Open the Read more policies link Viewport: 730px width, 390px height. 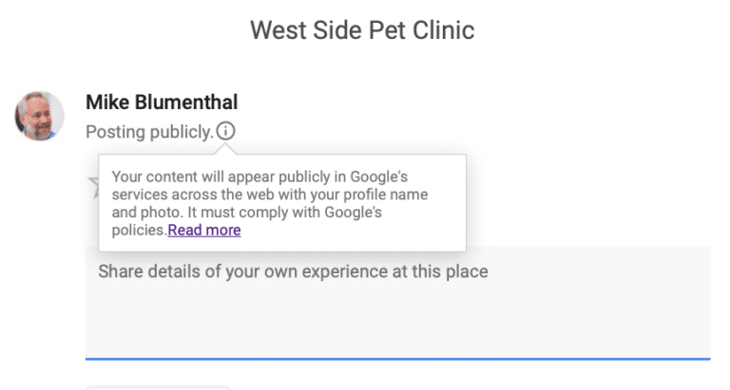204,230
